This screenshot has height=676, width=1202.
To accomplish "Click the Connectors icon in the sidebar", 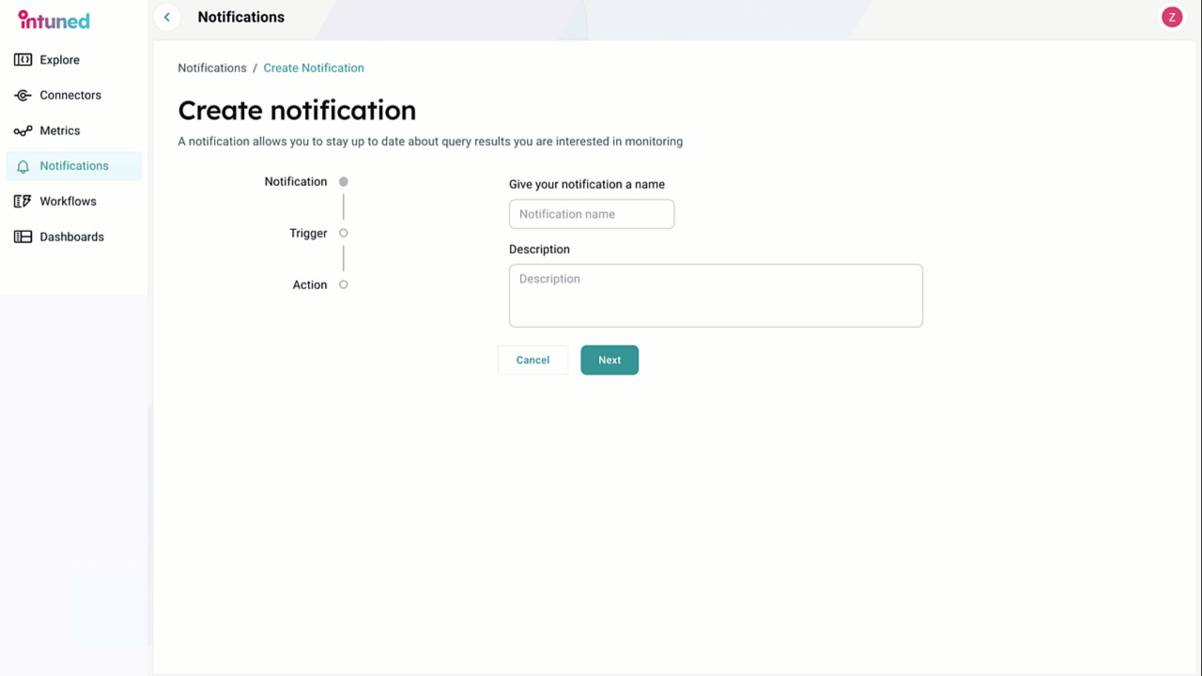I will tap(23, 96).
